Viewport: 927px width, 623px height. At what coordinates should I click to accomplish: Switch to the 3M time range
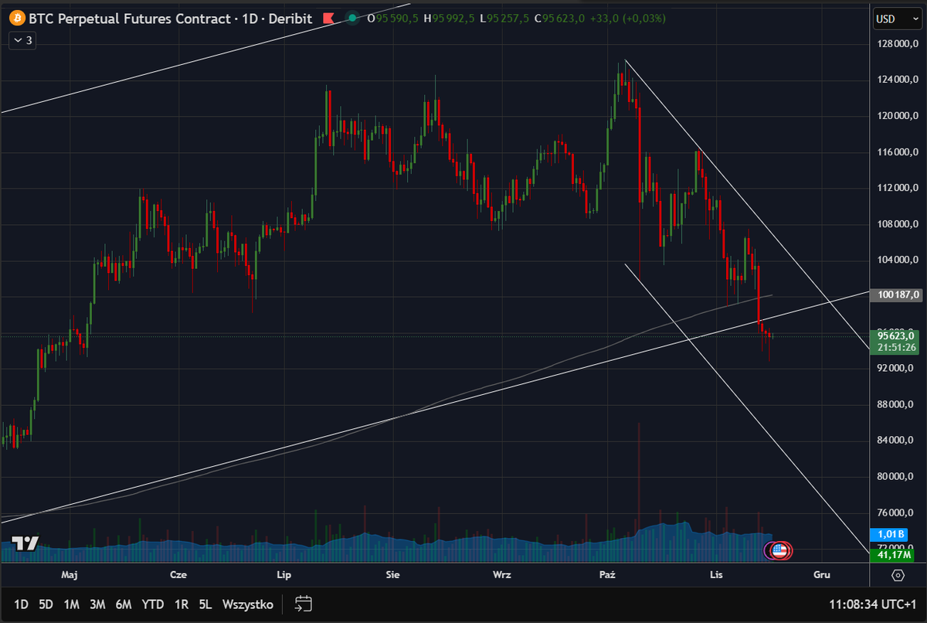point(97,604)
